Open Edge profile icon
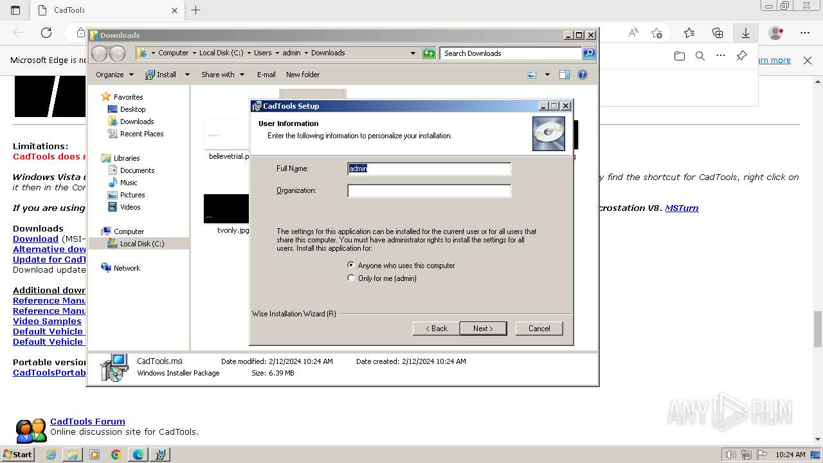 pos(776,33)
